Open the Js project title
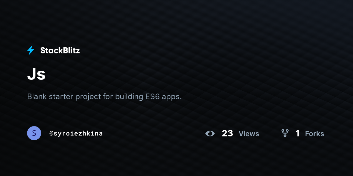 click(x=36, y=75)
